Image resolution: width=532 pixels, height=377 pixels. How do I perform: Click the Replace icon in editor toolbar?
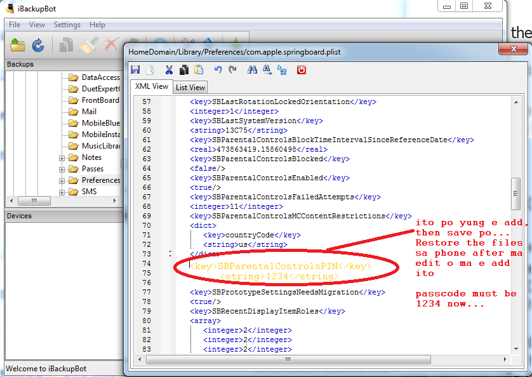[282, 70]
